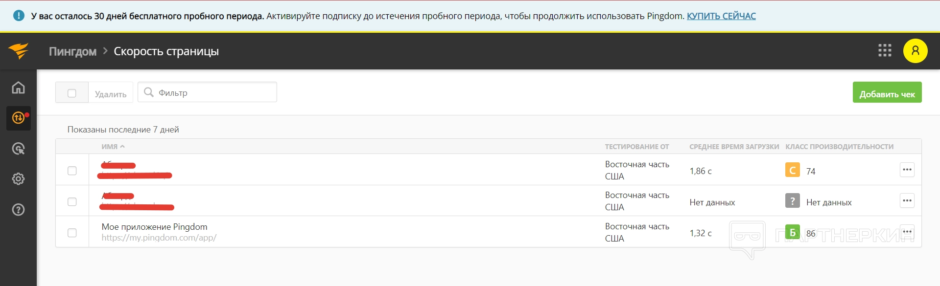This screenshot has width=940, height=286.
Task: Check the box for Мое приложение Pingdom
Action: pos(72,233)
